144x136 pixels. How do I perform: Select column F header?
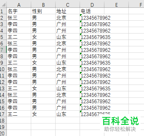click(x=136, y=5)
